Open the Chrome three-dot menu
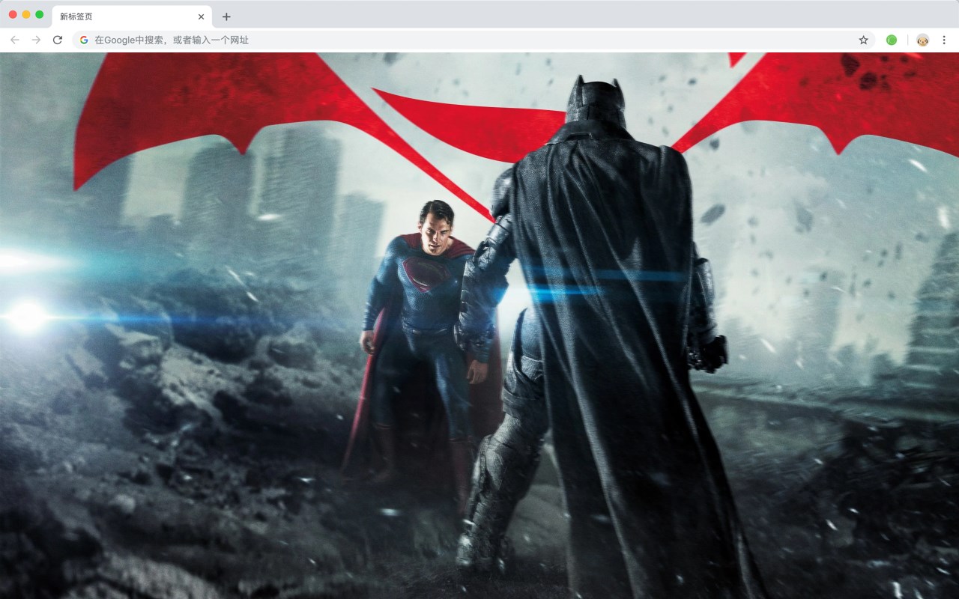Screen dimensions: 959x599 944,40
